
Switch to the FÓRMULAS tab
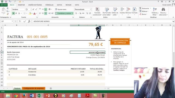[x=49, y=5]
